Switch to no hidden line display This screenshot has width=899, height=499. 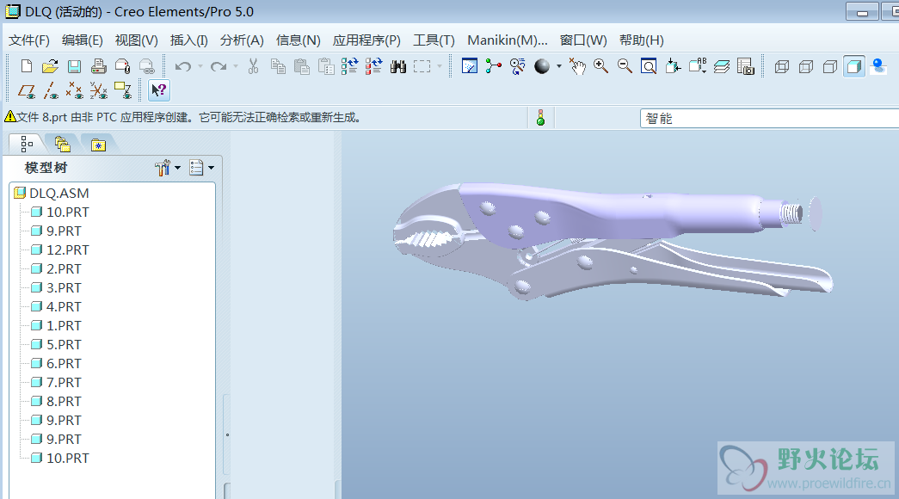830,66
